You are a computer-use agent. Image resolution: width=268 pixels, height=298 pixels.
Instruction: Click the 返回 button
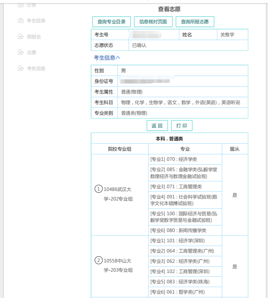tap(157, 126)
